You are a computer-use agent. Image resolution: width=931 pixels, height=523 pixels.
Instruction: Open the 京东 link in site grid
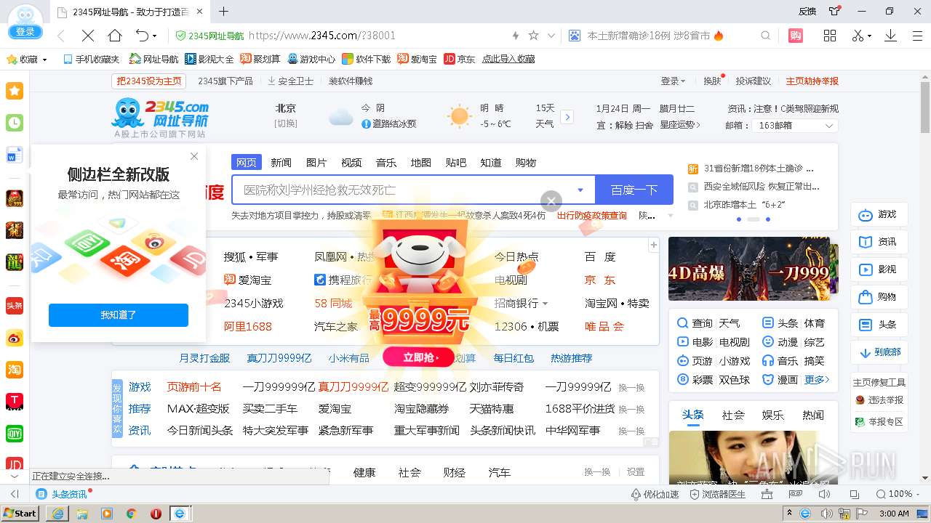(x=600, y=280)
